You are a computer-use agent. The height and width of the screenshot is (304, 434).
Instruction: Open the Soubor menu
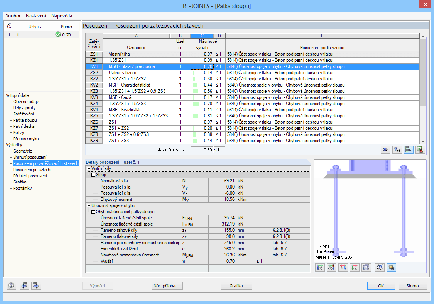point(13,16)
